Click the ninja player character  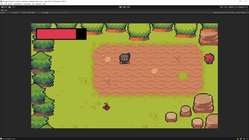coord(125,59)
